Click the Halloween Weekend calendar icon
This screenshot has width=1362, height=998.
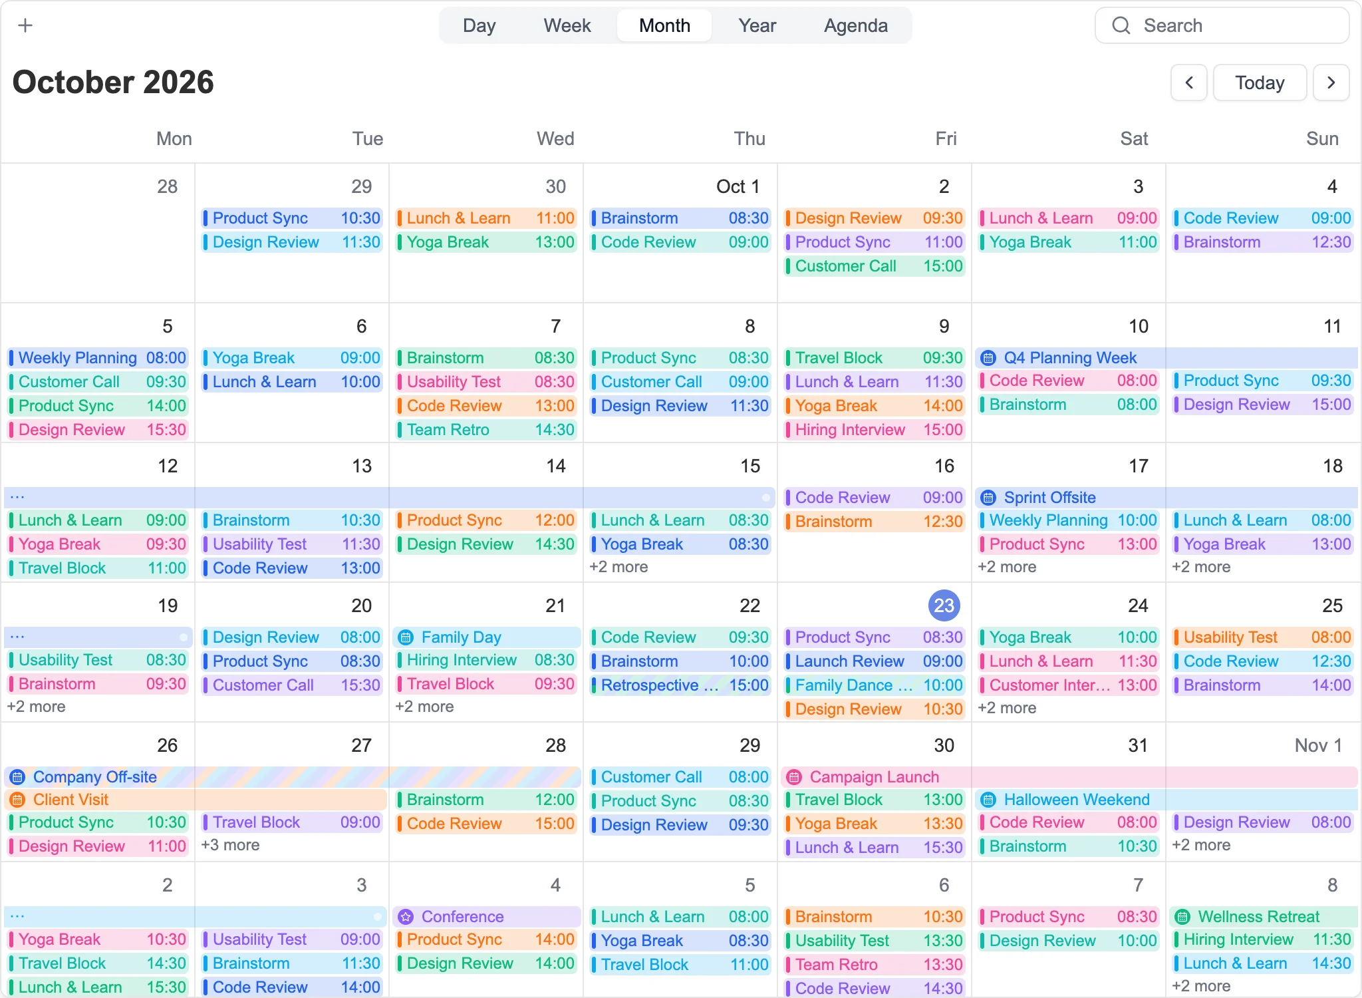pyautogui.click(x=989, y=800)
